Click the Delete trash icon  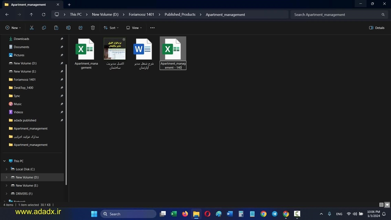(93, 28)
